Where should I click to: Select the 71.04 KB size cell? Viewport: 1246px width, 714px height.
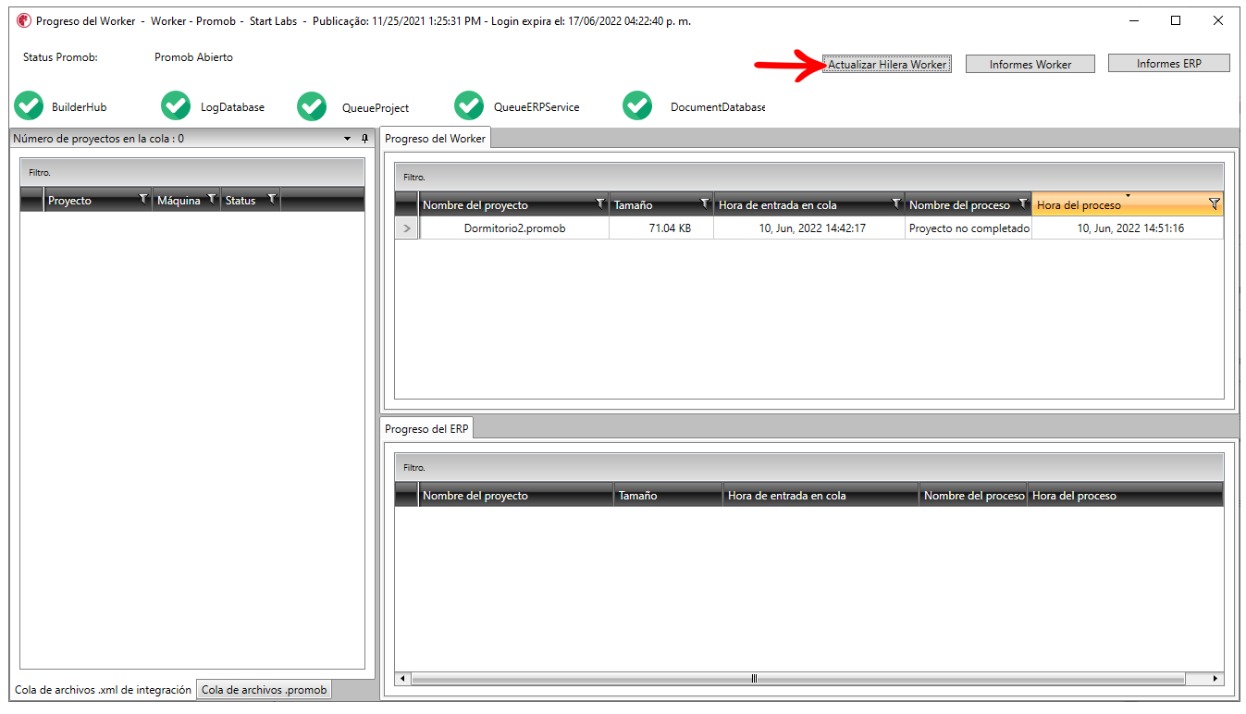pyautogui.click(x=661, y=228)
